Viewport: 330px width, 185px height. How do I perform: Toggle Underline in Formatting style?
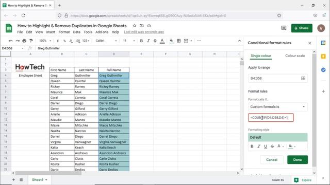point(266,146)
